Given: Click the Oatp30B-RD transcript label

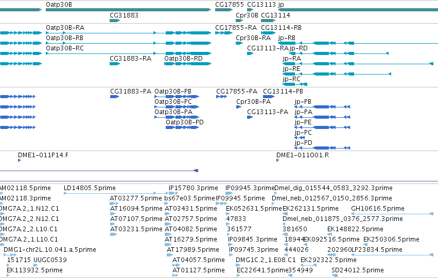Looking at the screenshot, I should click(x=184, y=59).
